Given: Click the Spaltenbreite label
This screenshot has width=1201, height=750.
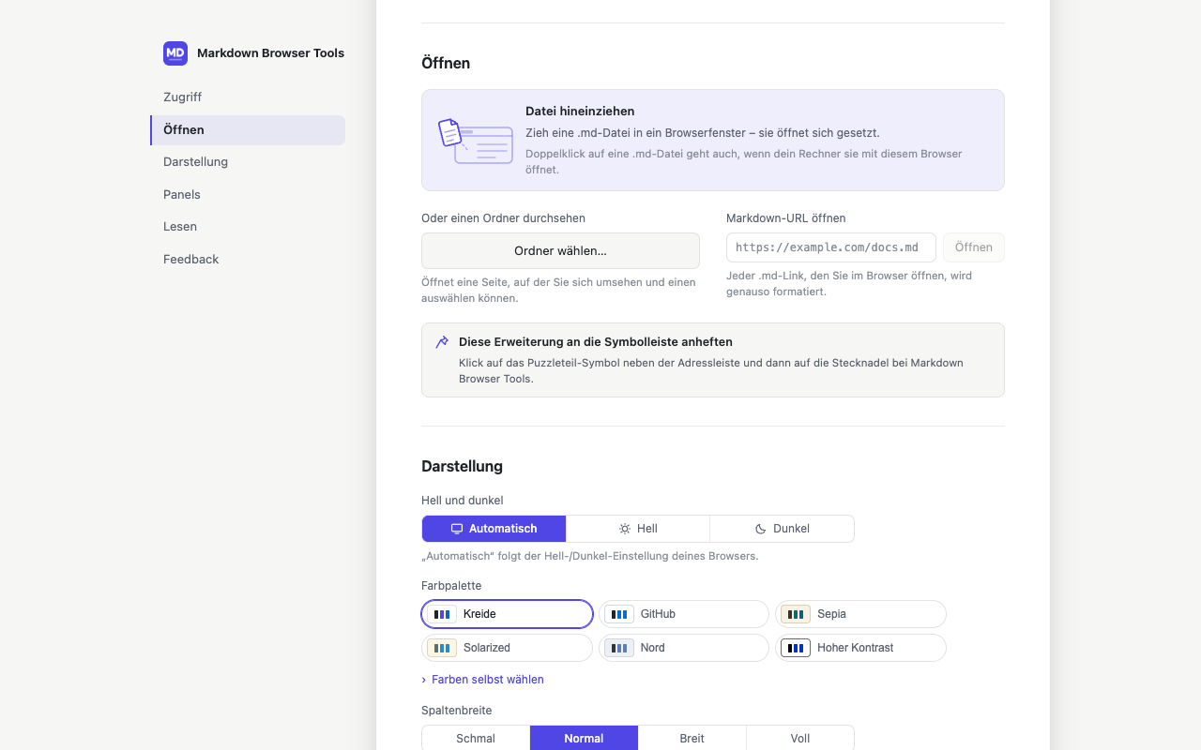Looking at the screenshot, I should tap(456, 711).
